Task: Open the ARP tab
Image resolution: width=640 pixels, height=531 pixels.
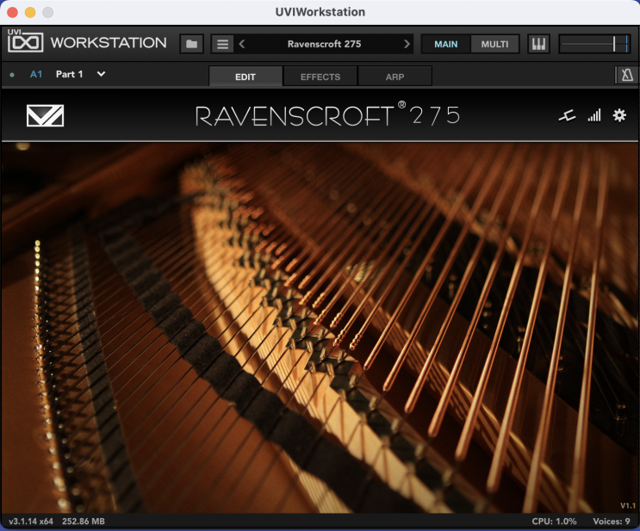Action: tap(395, 77)
